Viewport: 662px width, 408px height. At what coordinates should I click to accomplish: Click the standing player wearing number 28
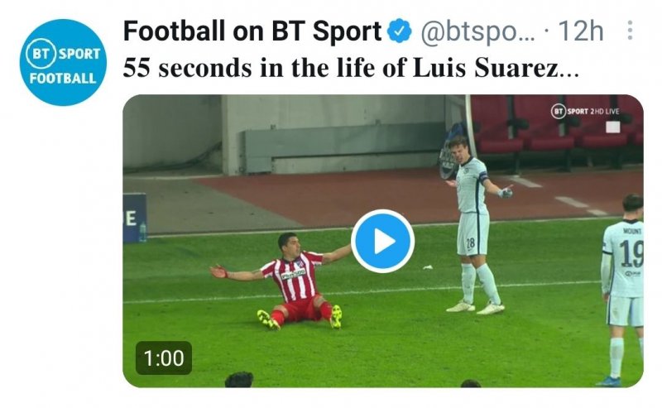473,223
